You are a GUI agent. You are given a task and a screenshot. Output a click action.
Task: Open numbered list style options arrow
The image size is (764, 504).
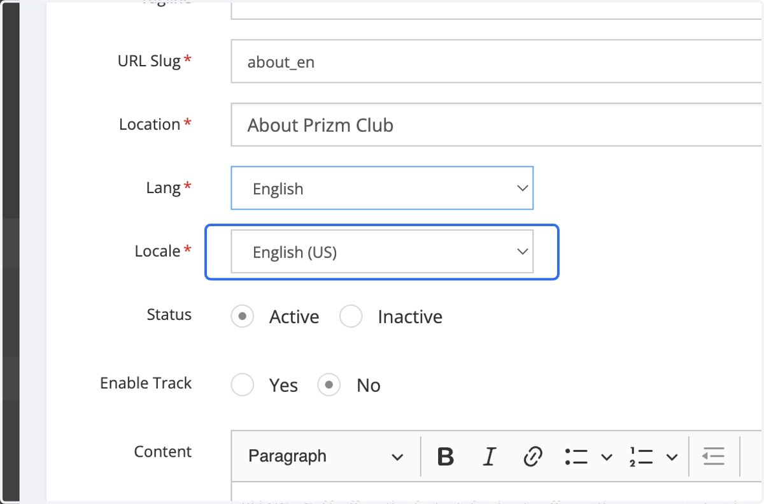pyautogui.click(x=672, y=457)
